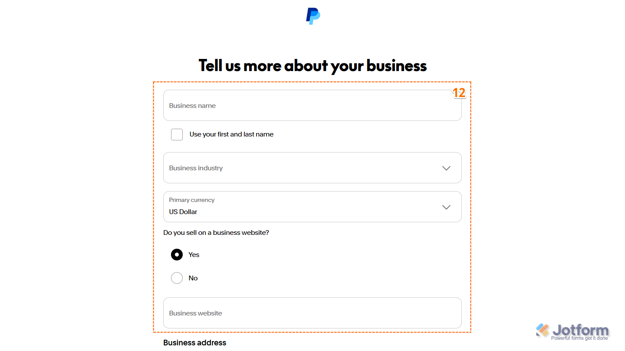Check 'Use your first and last name'
Screen dimensions: 625x351
[x=177, y=134]
